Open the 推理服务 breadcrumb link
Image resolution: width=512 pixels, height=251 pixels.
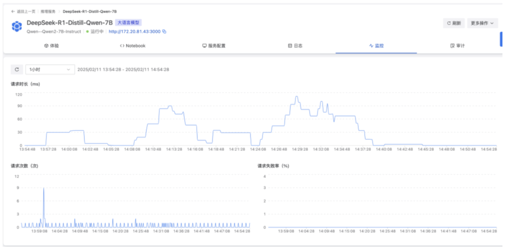[x=48, y=12]
